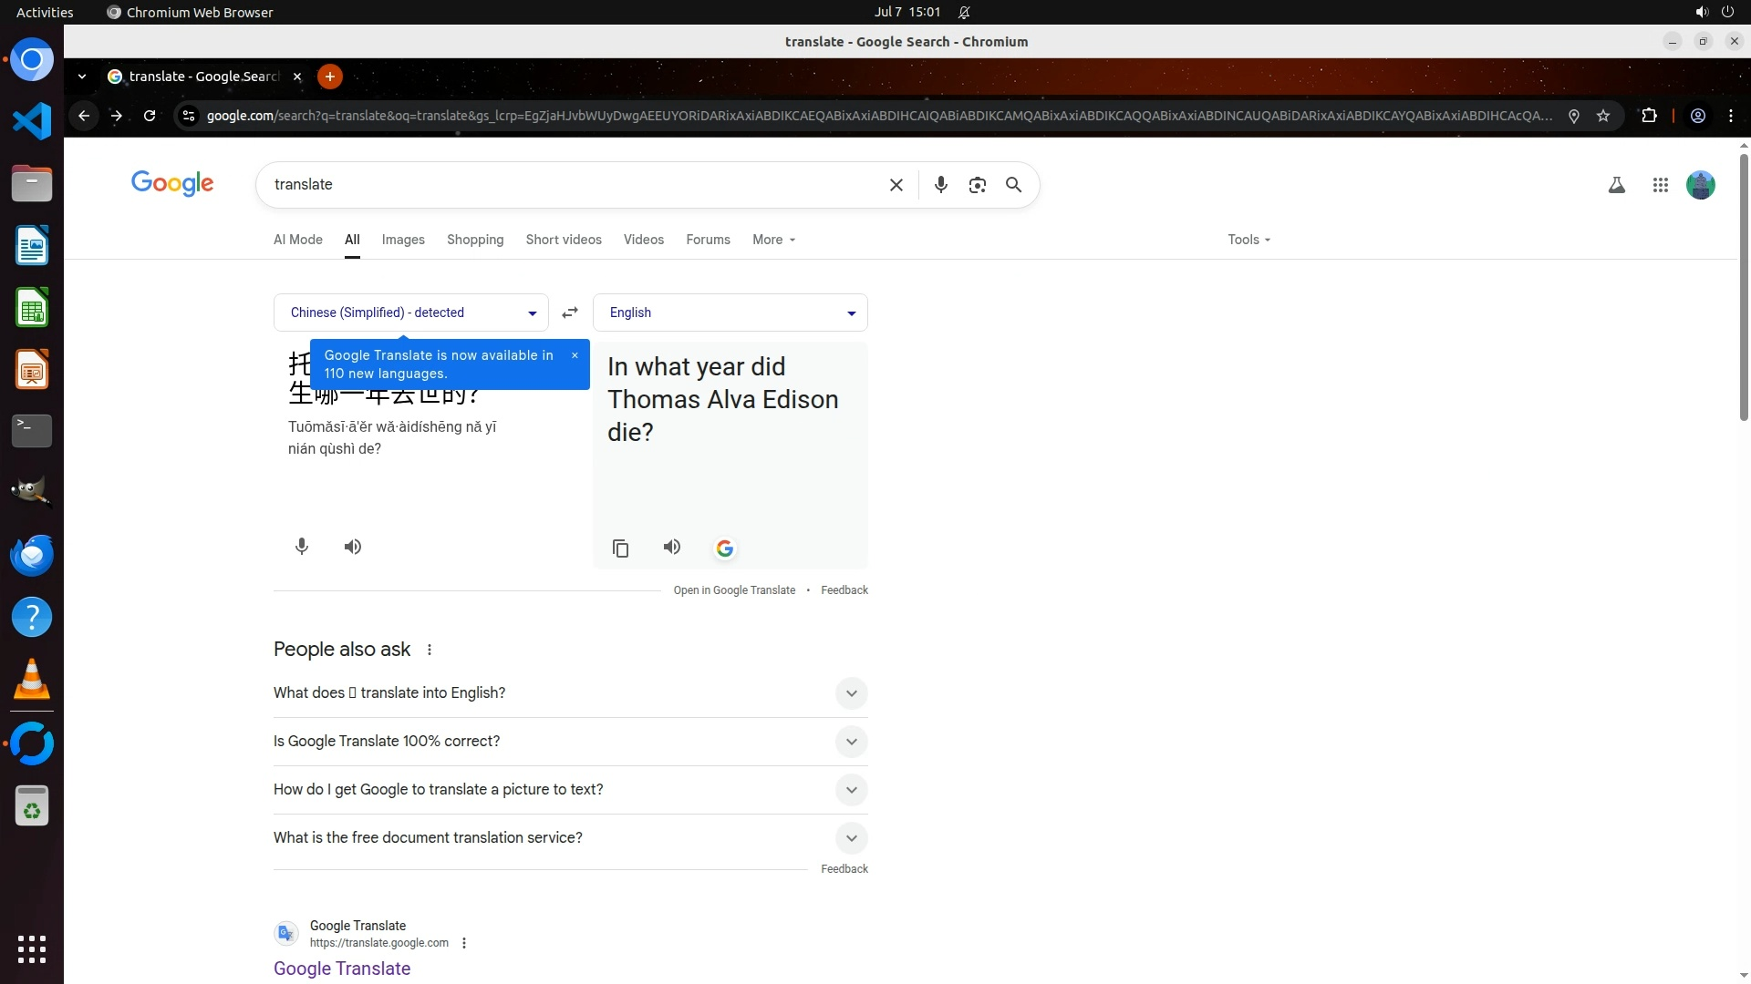Click Open in Google Translate link
The image size is (1751, 984).
[x=734, y=590]
